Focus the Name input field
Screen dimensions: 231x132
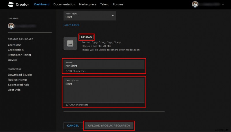(x=104, y=64)
